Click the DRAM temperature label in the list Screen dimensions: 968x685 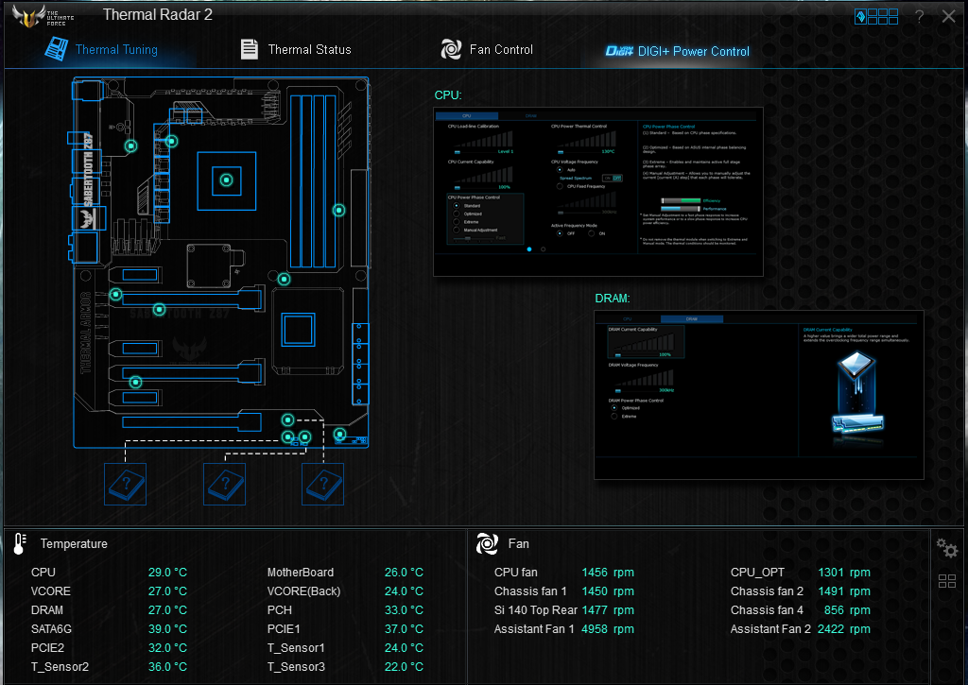(47, 609)
